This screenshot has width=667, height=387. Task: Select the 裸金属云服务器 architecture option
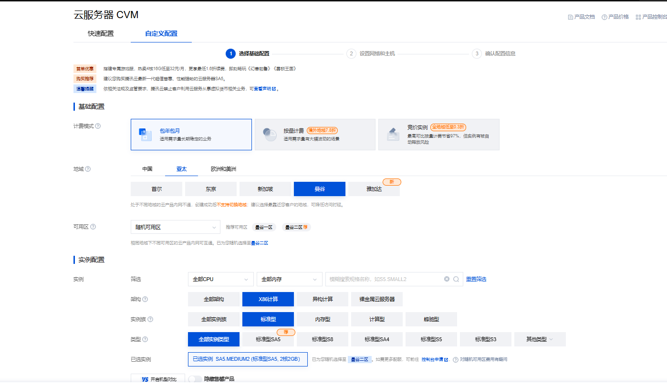click(377, 299)
